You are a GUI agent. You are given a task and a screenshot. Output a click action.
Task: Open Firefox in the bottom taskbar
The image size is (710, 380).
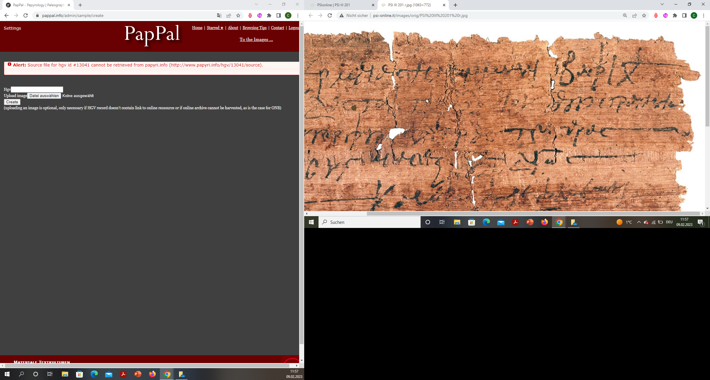152,374
